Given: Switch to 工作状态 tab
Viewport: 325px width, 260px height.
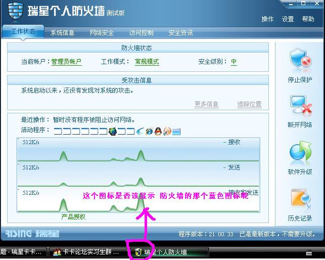Looking at the screenshot, I should tap(23, 31).
